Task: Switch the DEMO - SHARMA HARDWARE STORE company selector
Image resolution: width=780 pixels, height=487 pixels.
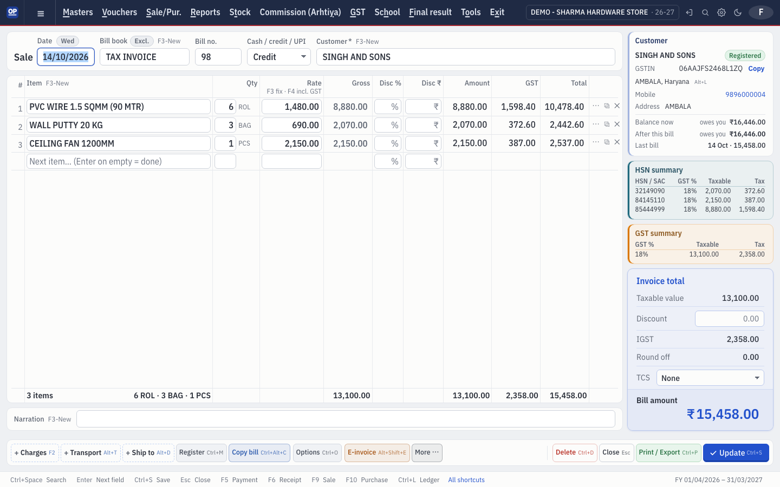Action: [x=602, y=12]
